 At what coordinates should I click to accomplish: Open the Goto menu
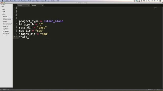[38, 1]
